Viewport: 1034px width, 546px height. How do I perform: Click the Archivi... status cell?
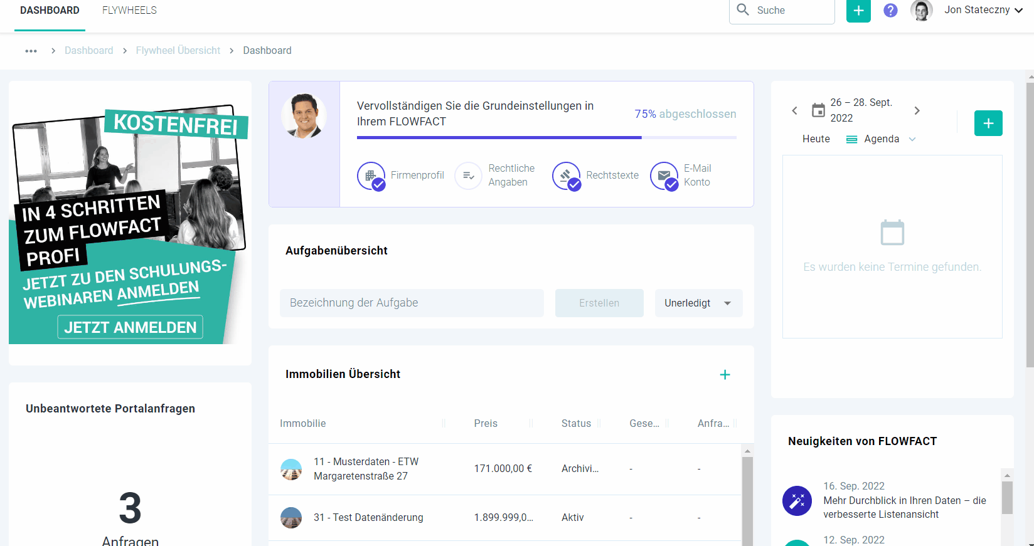(x=580, y=469)
